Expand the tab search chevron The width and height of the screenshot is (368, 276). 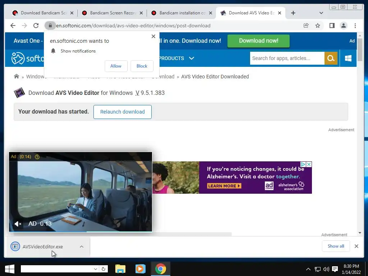[x=321, y=13]
